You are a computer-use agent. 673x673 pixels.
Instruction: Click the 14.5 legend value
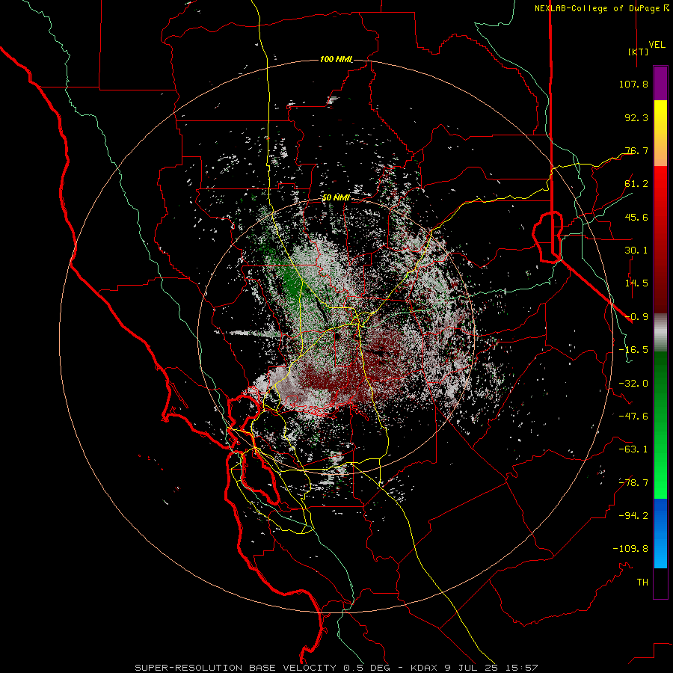(636, 283)
